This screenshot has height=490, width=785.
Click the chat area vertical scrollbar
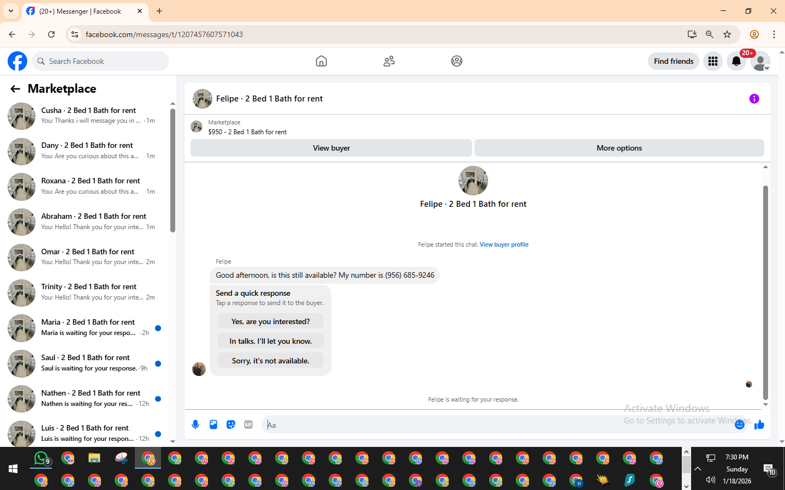click(x=765, y=292)
